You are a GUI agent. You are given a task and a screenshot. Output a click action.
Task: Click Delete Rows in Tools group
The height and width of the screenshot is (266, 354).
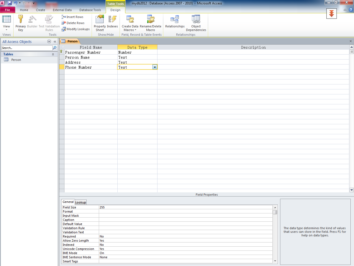click(x=73, y=23)
